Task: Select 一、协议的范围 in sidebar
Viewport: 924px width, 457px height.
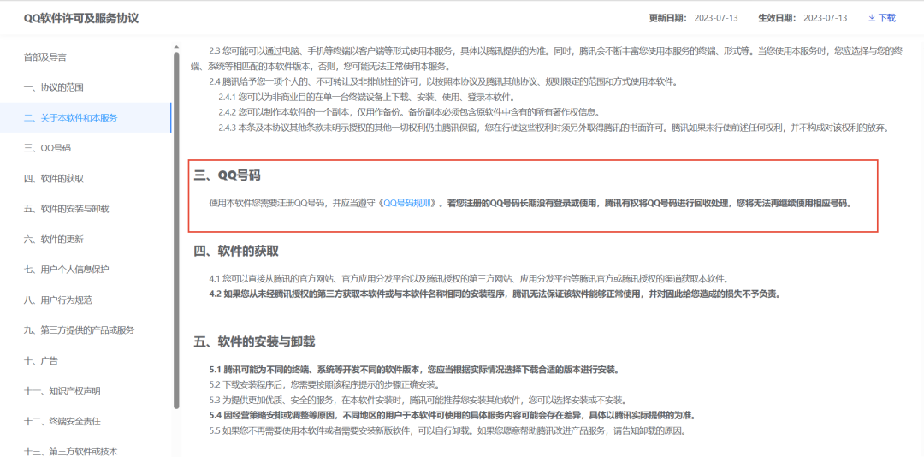Action: (x=53, y=87)
